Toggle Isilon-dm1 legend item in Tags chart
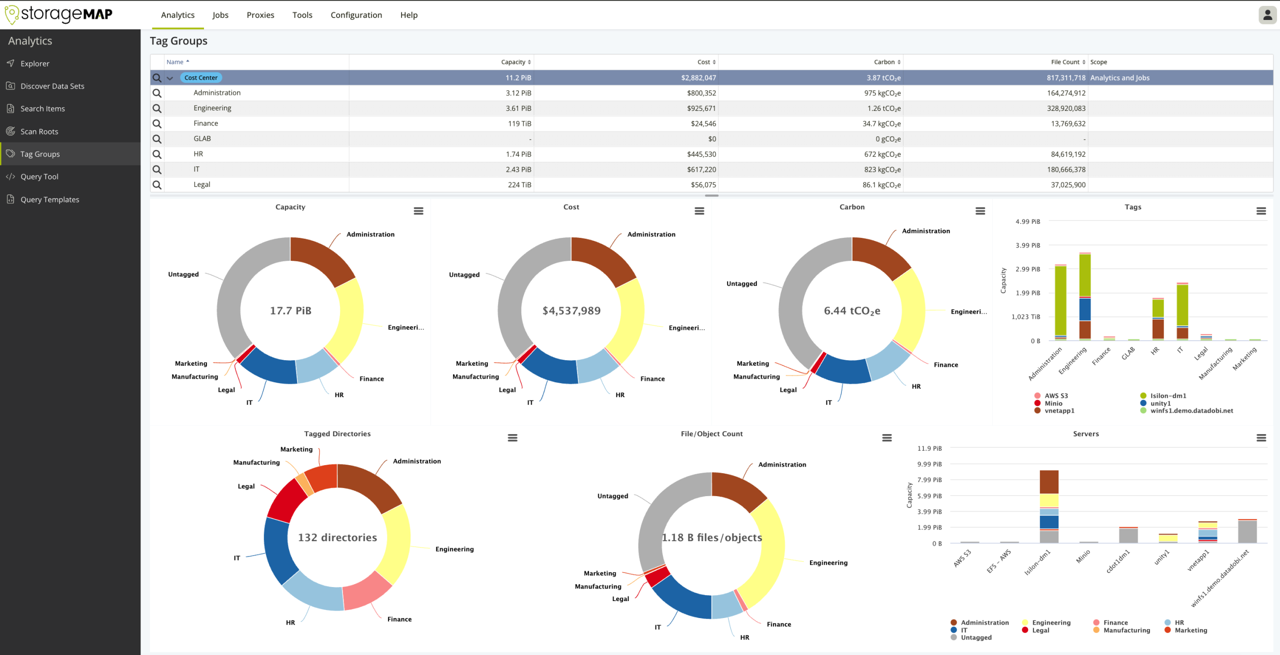 coord(1167,396)
